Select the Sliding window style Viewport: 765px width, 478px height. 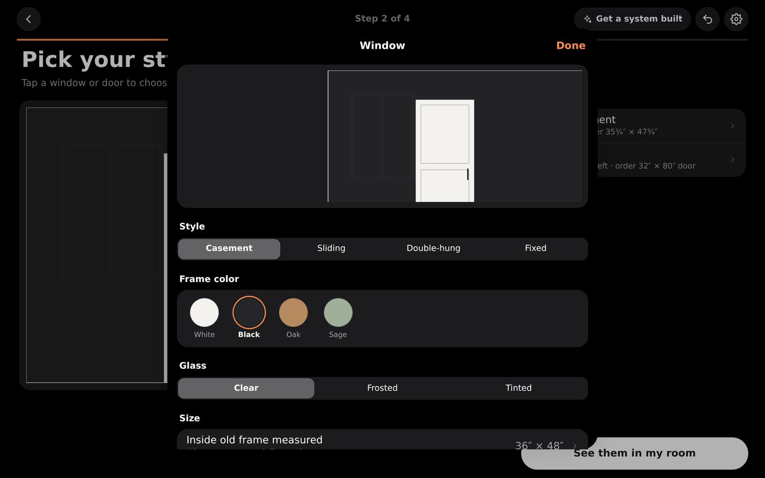pos(331,249)
